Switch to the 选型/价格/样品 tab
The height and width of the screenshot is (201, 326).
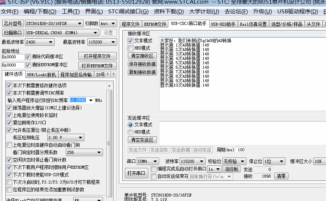pos(287,24)
